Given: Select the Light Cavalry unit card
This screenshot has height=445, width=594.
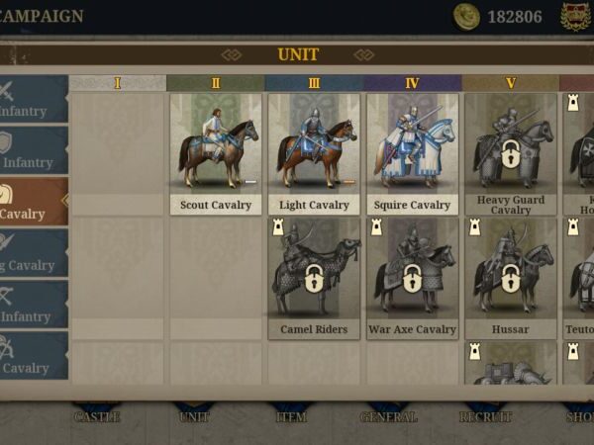Looking at the screenshot, I should click(x=314, y=154).
